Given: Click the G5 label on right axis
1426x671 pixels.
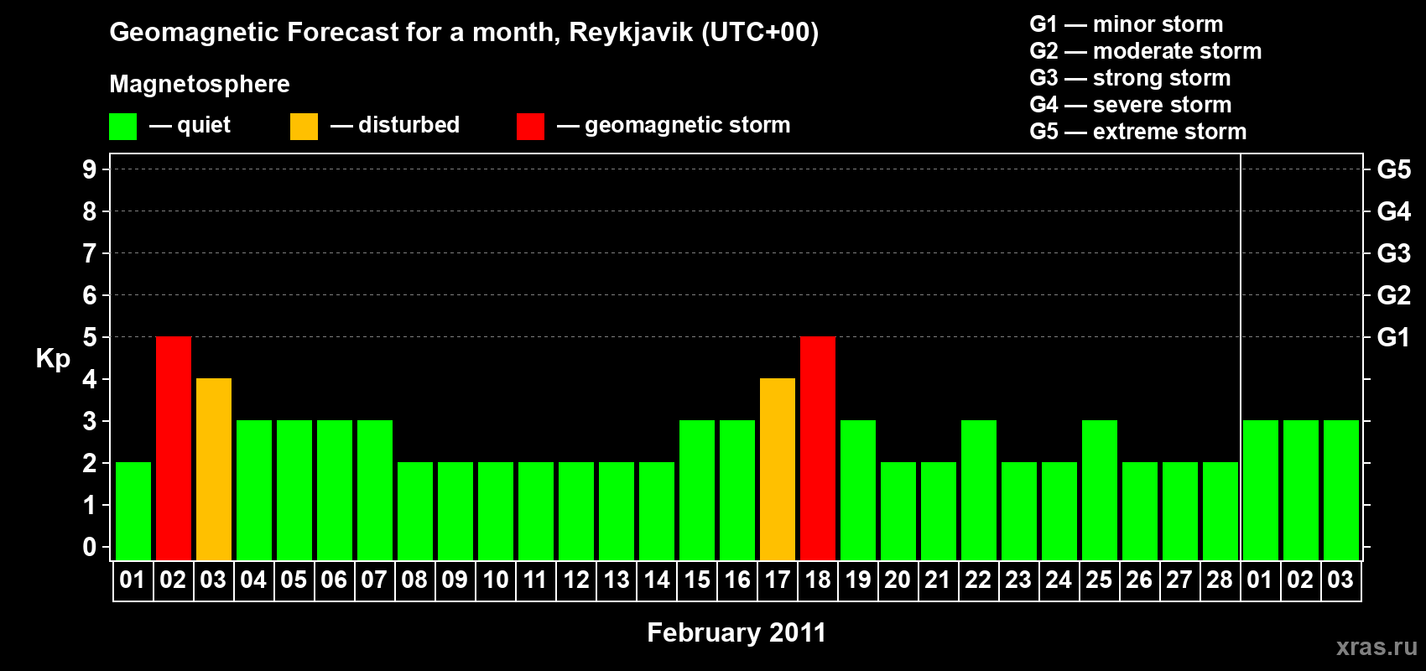Looking at the screenshot, I should [x=1394, y=169].
